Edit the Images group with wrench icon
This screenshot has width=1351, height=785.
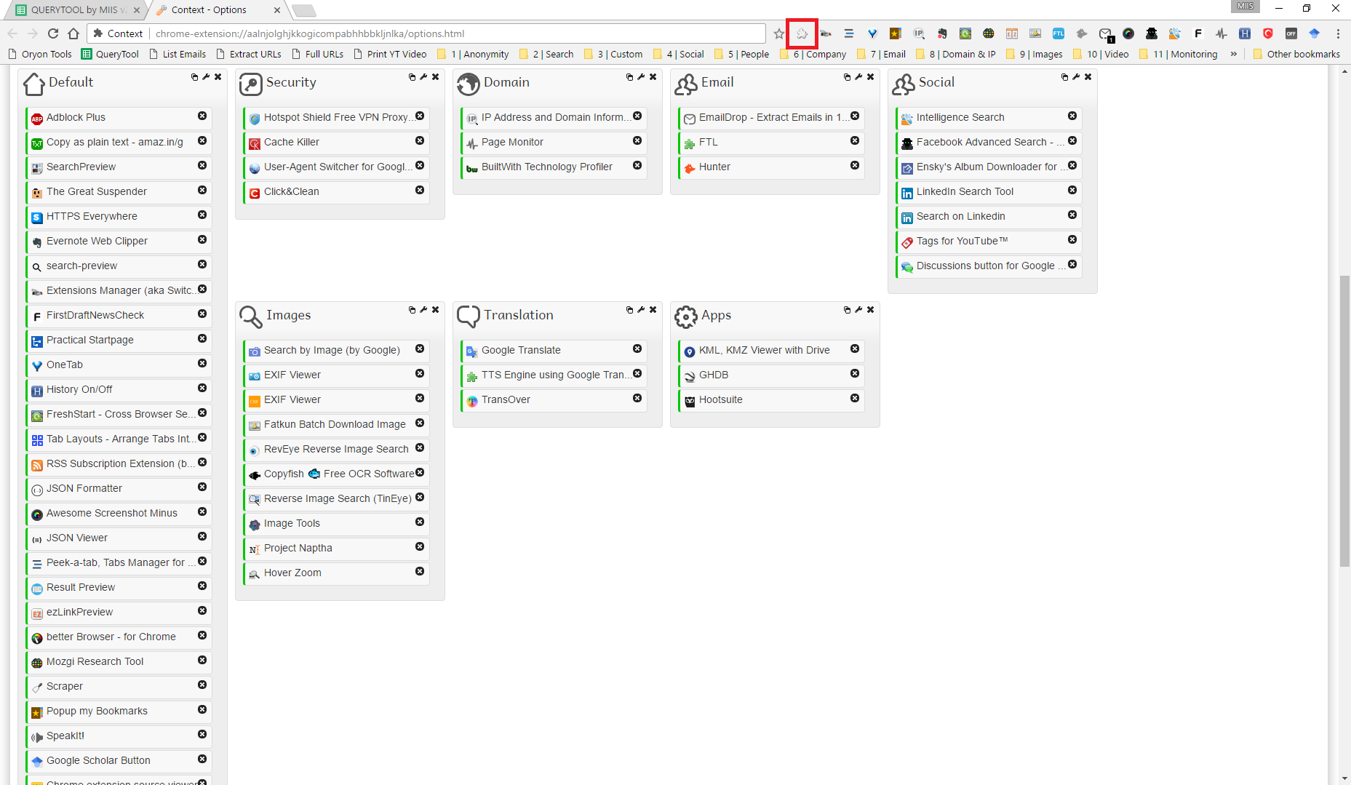click(423, 309)
